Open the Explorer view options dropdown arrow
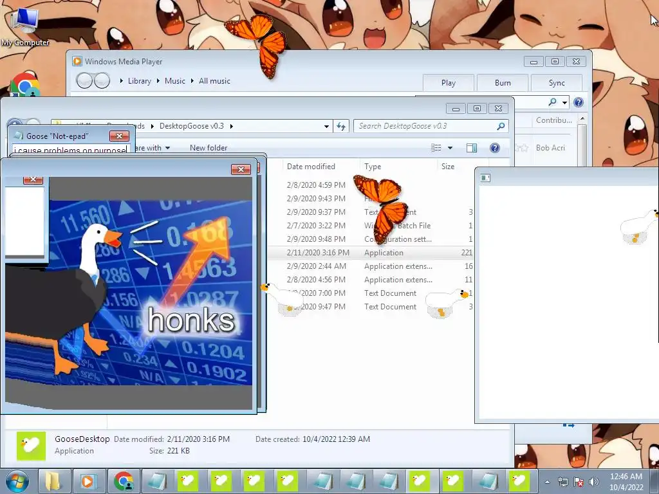Viewport: 659px width, 494px height. [450, 148]
